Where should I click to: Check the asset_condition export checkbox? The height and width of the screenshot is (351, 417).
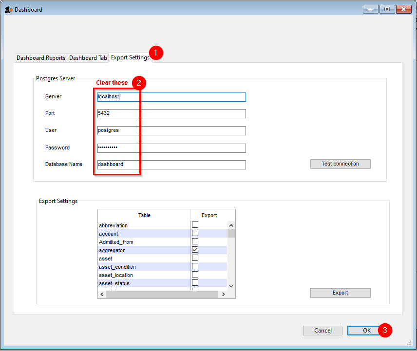(x=195, y=266)
